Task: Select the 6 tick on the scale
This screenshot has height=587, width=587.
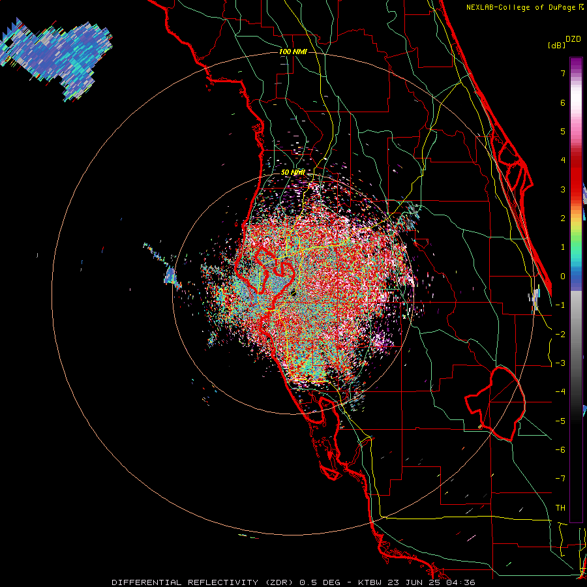Action: 563,102
